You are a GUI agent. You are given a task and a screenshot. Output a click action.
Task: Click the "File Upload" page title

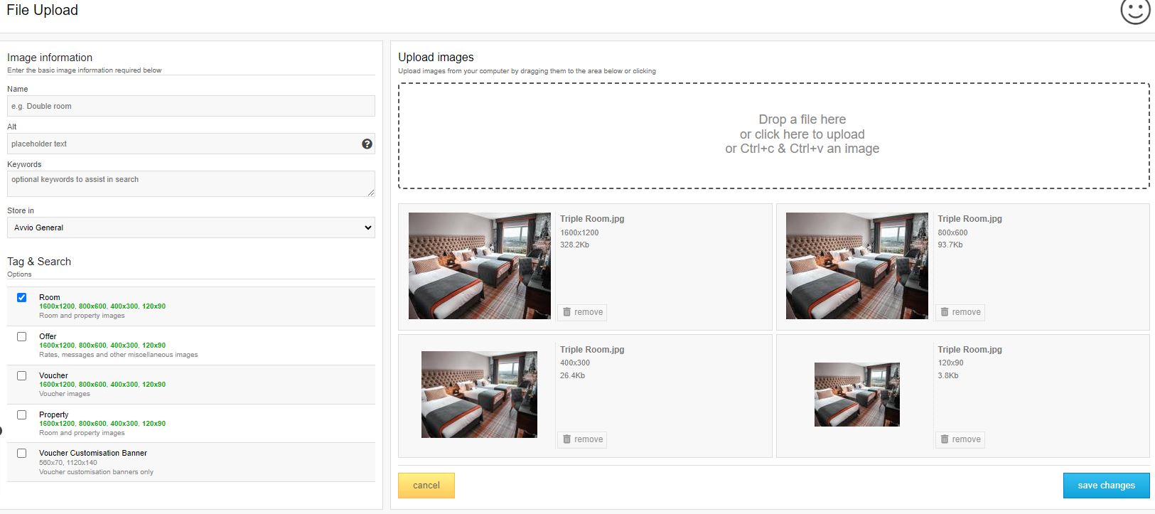tap(43, 10)
